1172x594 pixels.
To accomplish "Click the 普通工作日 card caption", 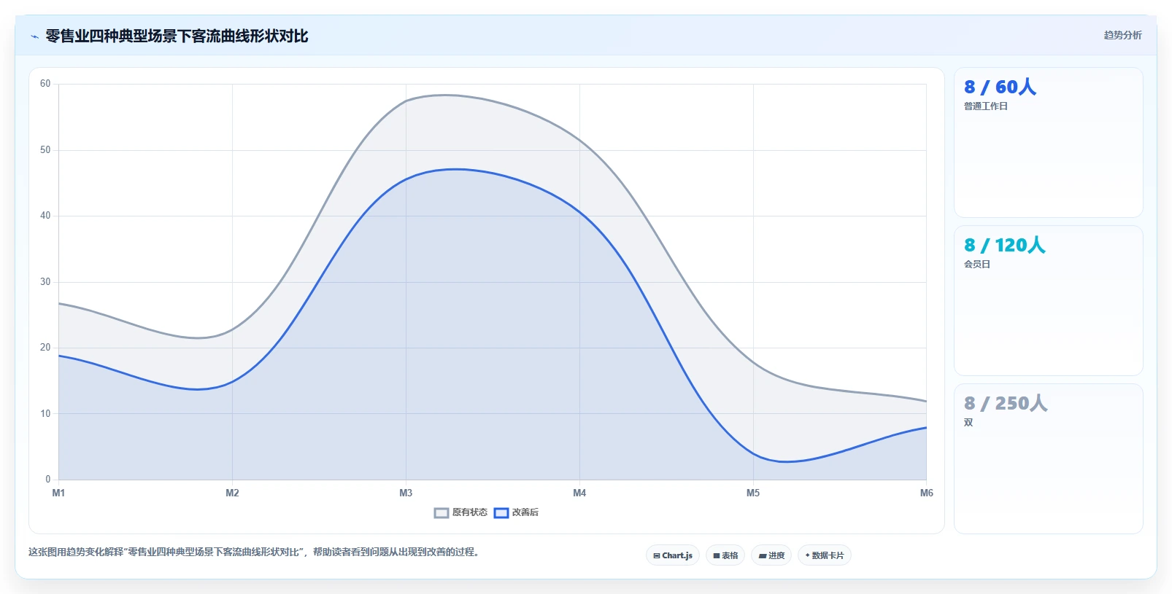I will coord(985,106).
